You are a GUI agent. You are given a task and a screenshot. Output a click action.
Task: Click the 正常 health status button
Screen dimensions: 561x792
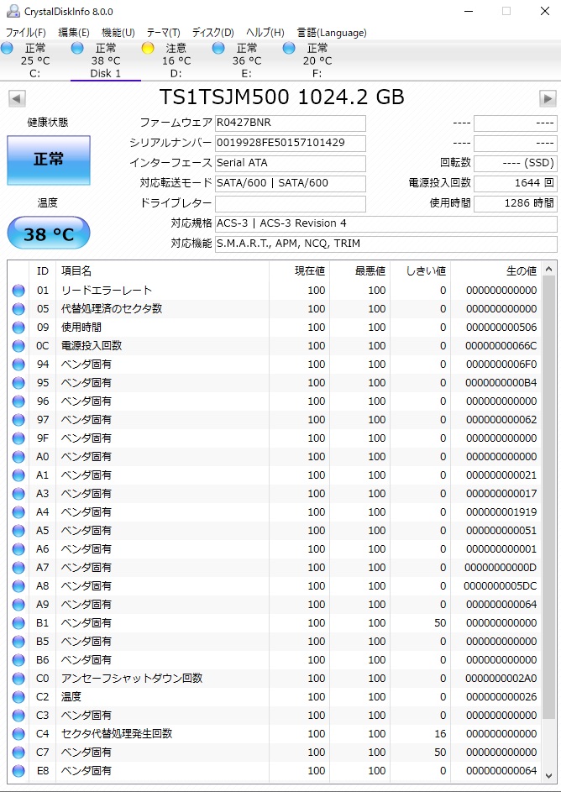[49, 160]
